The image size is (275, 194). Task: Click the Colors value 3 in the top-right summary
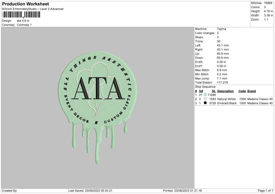pyautogui.click(x=264, y=7)
